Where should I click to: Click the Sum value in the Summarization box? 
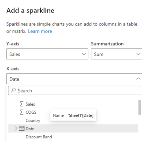(x=99, y=54)
